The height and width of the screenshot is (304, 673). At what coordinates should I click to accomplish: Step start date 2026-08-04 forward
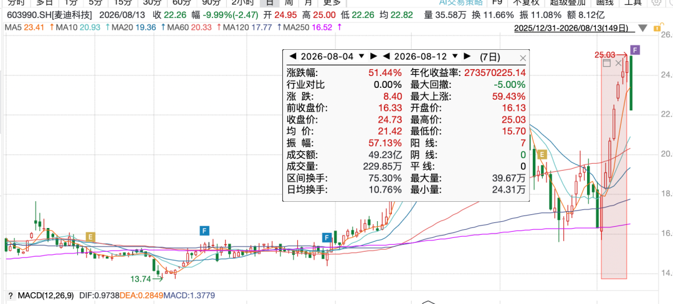pos(373,56)
